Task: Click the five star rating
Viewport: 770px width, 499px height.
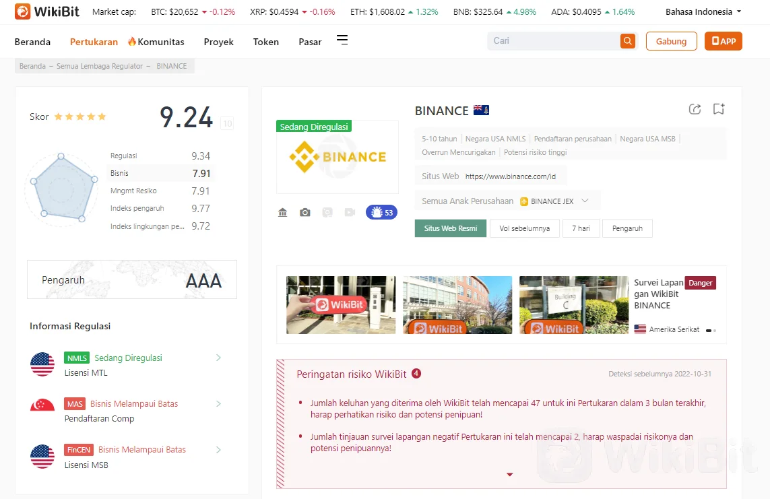Action: 80,117
